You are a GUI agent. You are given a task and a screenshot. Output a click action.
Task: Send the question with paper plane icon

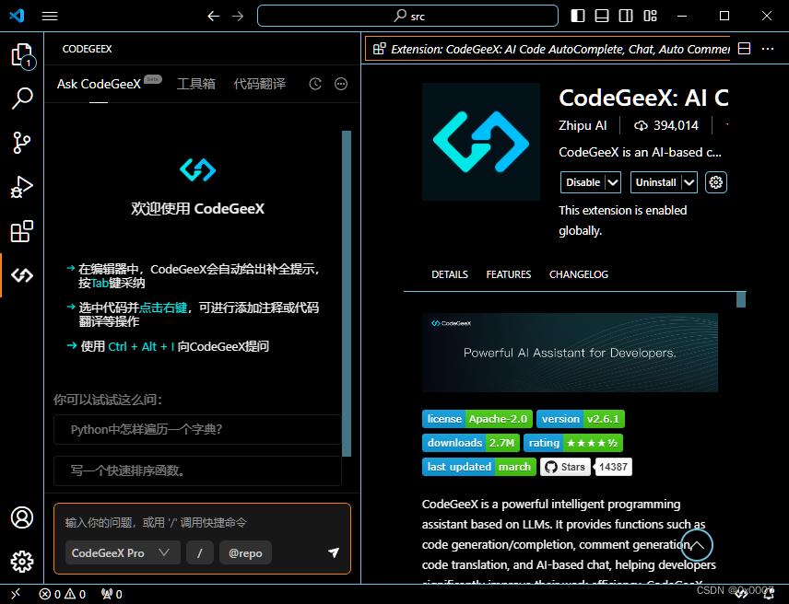[x=334, y=552]
